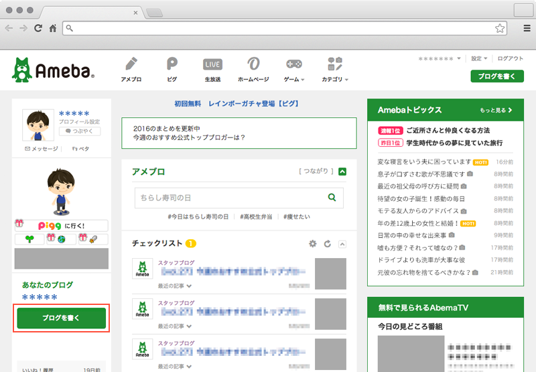Click the browser address bar
This screenshot has height=372, width=536.
(x=284, y=28)
